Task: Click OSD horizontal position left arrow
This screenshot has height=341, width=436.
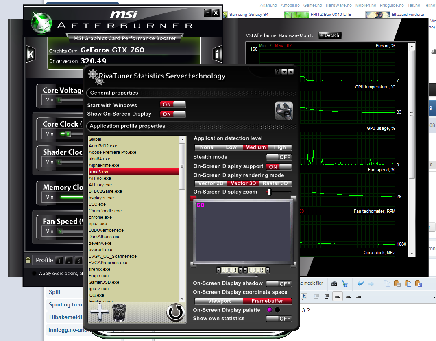Action: pyautogui.click(x=218, y=270)
